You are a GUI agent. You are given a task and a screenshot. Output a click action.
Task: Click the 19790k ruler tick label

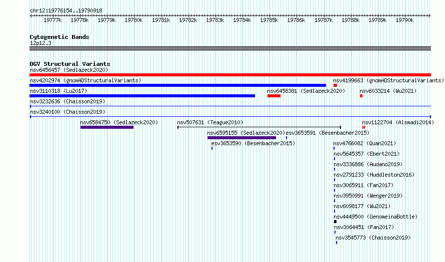404,20
